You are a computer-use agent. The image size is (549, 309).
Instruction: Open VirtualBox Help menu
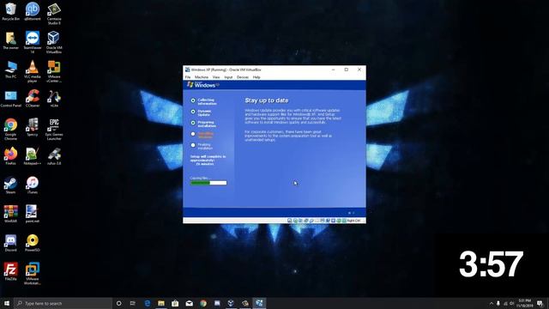coord(256,77)
